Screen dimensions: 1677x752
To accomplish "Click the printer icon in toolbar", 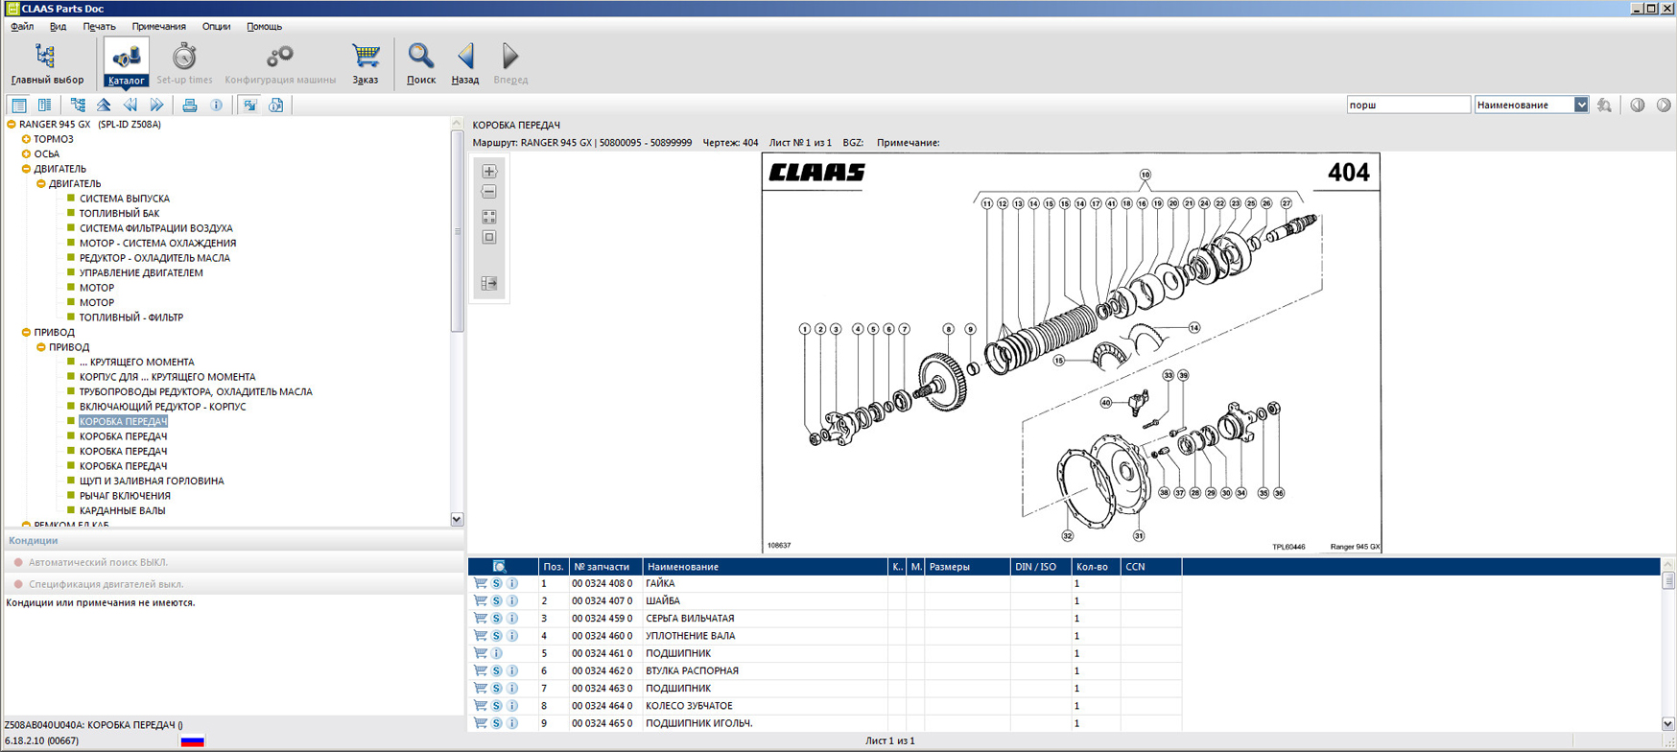I will 190,106.
